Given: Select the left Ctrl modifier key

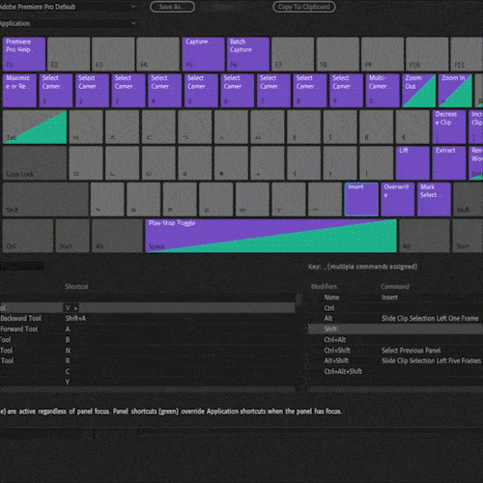Looking at the screenshot, I should tap(28, 236).
